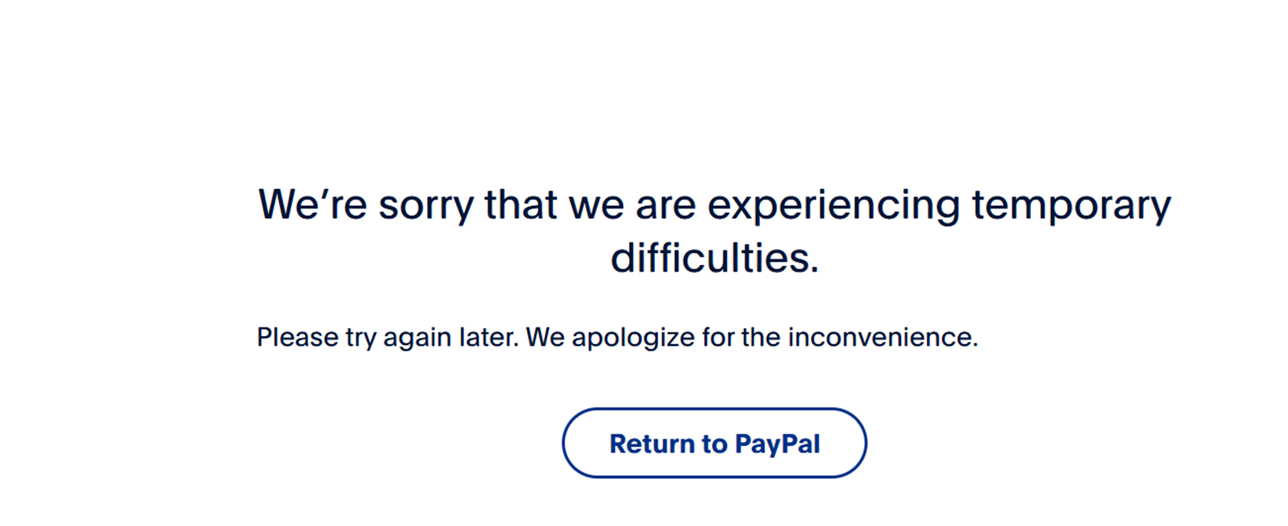Click the word "try" in the body text

361,337
